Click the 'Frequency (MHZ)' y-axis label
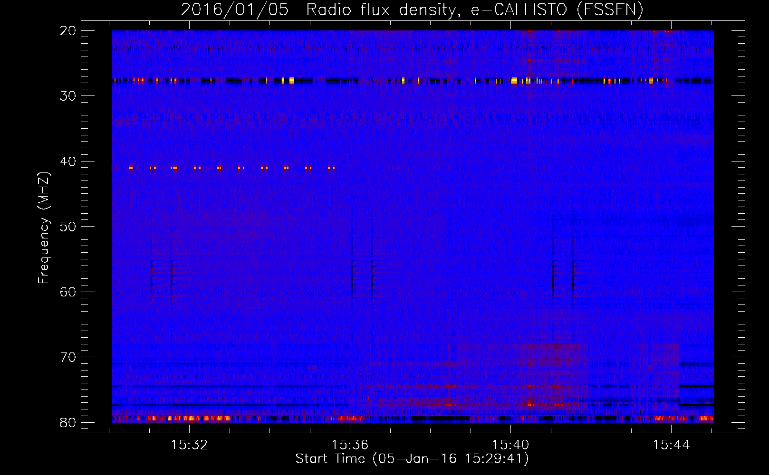 (43, 228)
